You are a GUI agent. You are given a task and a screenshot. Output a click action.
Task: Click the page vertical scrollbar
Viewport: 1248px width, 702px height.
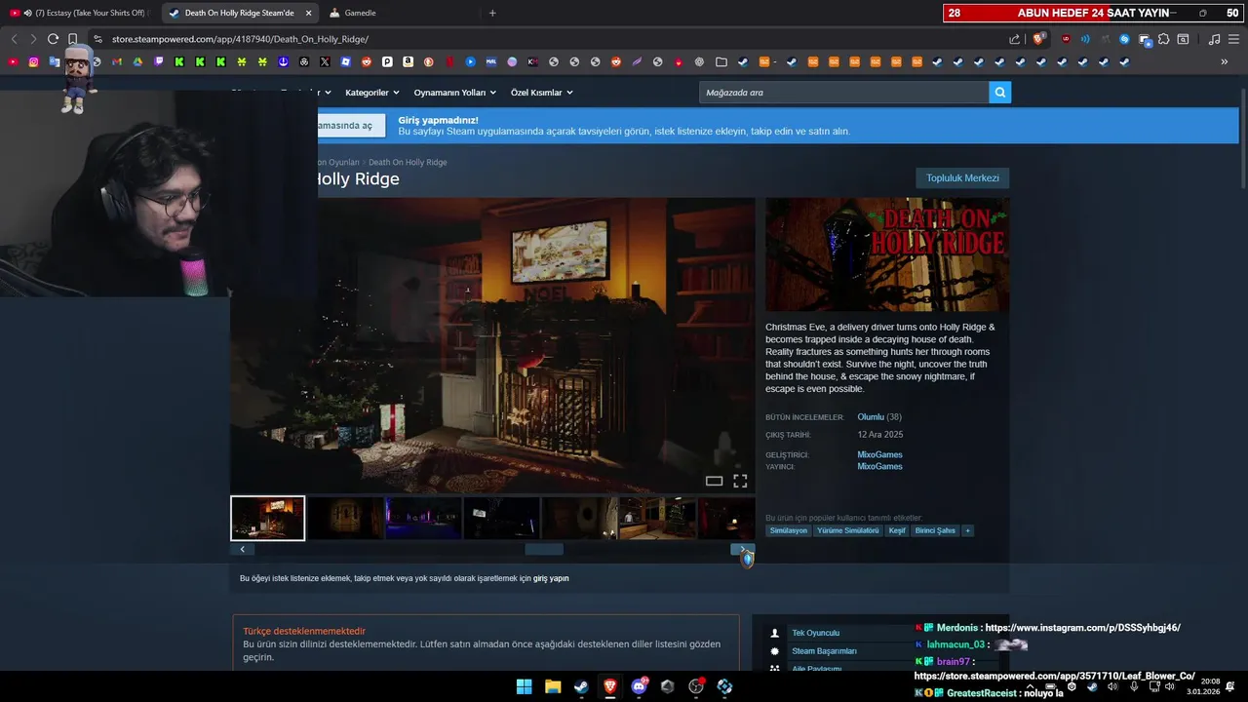coord(1243,139)
